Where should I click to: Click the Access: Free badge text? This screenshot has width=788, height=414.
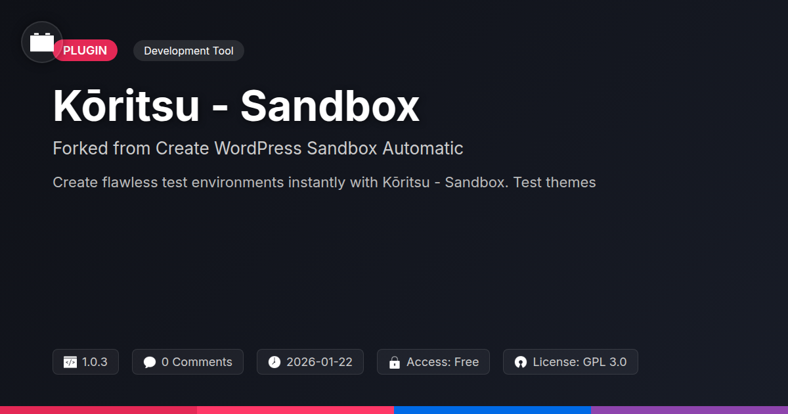443,362
